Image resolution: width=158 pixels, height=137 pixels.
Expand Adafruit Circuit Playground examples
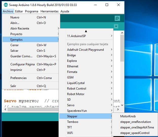tap(86, 50)
